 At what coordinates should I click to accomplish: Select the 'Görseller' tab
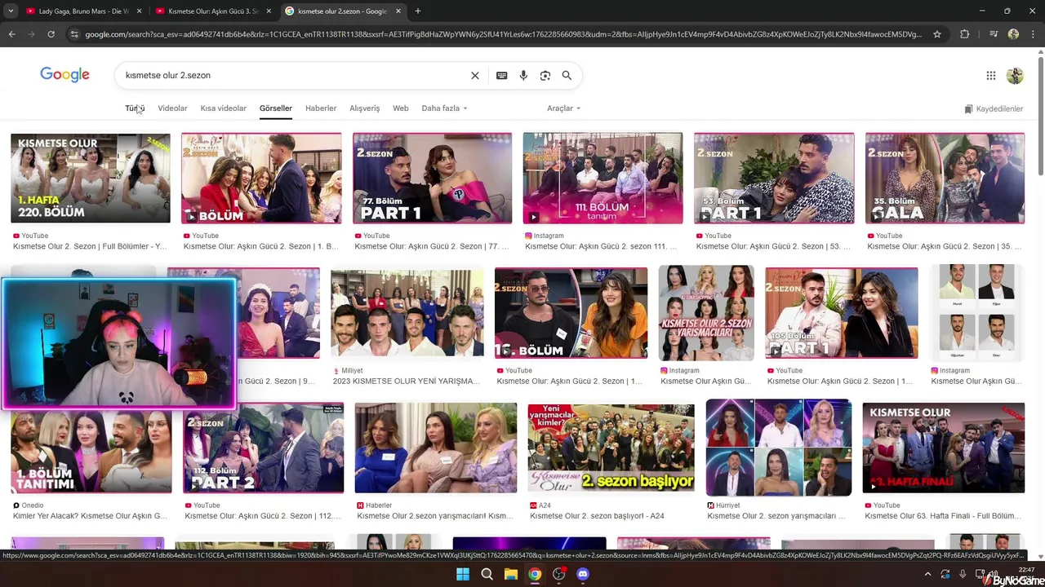(276, 108)
